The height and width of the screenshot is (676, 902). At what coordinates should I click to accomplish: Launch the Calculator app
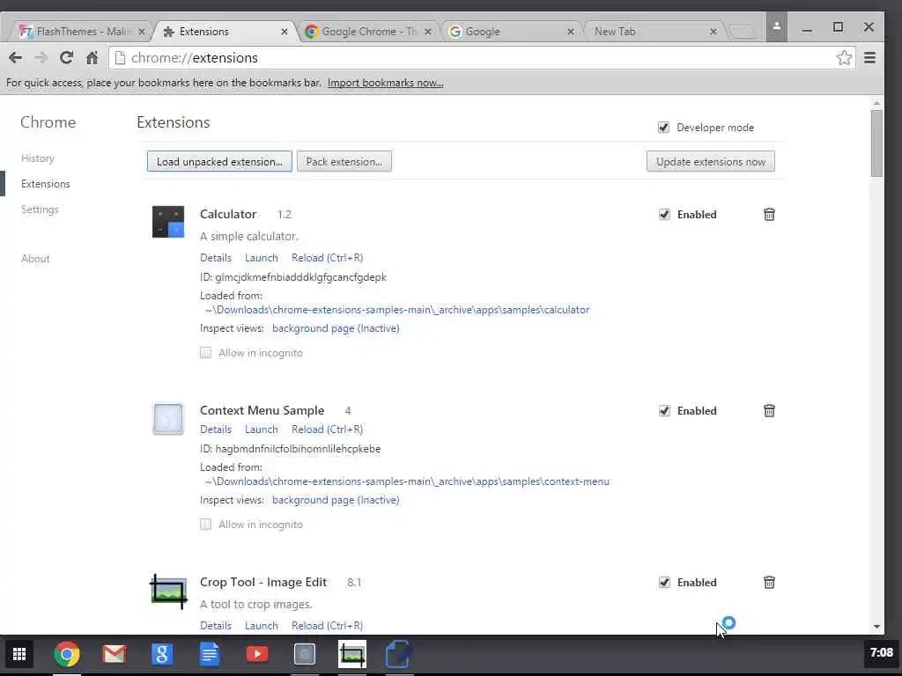pyautogui.click(x=261, y=258)
